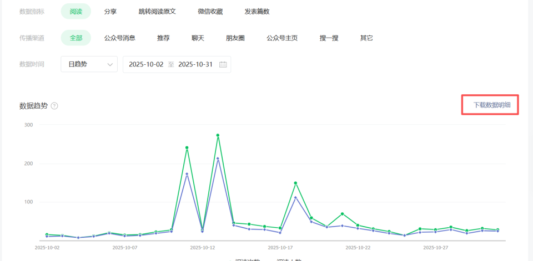Choose 公众号消息 channel filter
This screenshot has height=261, width=533.
pyautogui.click(x=120, y=38)
